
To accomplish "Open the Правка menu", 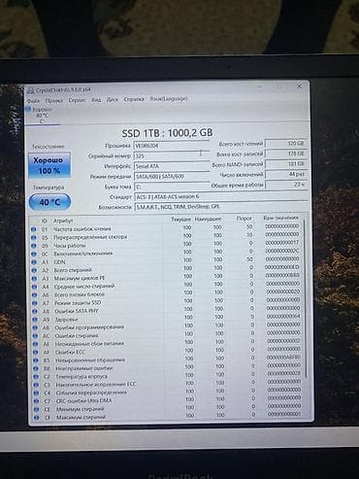I will click(53, 100).
